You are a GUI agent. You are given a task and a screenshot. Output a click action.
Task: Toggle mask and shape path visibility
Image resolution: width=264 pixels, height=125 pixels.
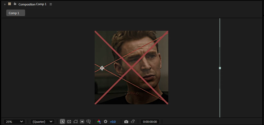click(76, 121)
